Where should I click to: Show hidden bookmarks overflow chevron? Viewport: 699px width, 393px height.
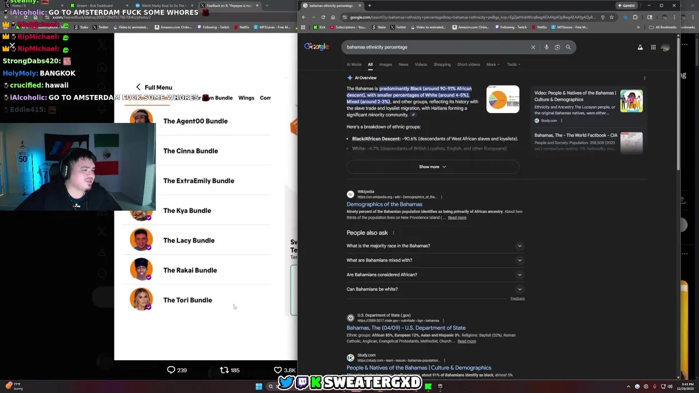tap(638, 27)
